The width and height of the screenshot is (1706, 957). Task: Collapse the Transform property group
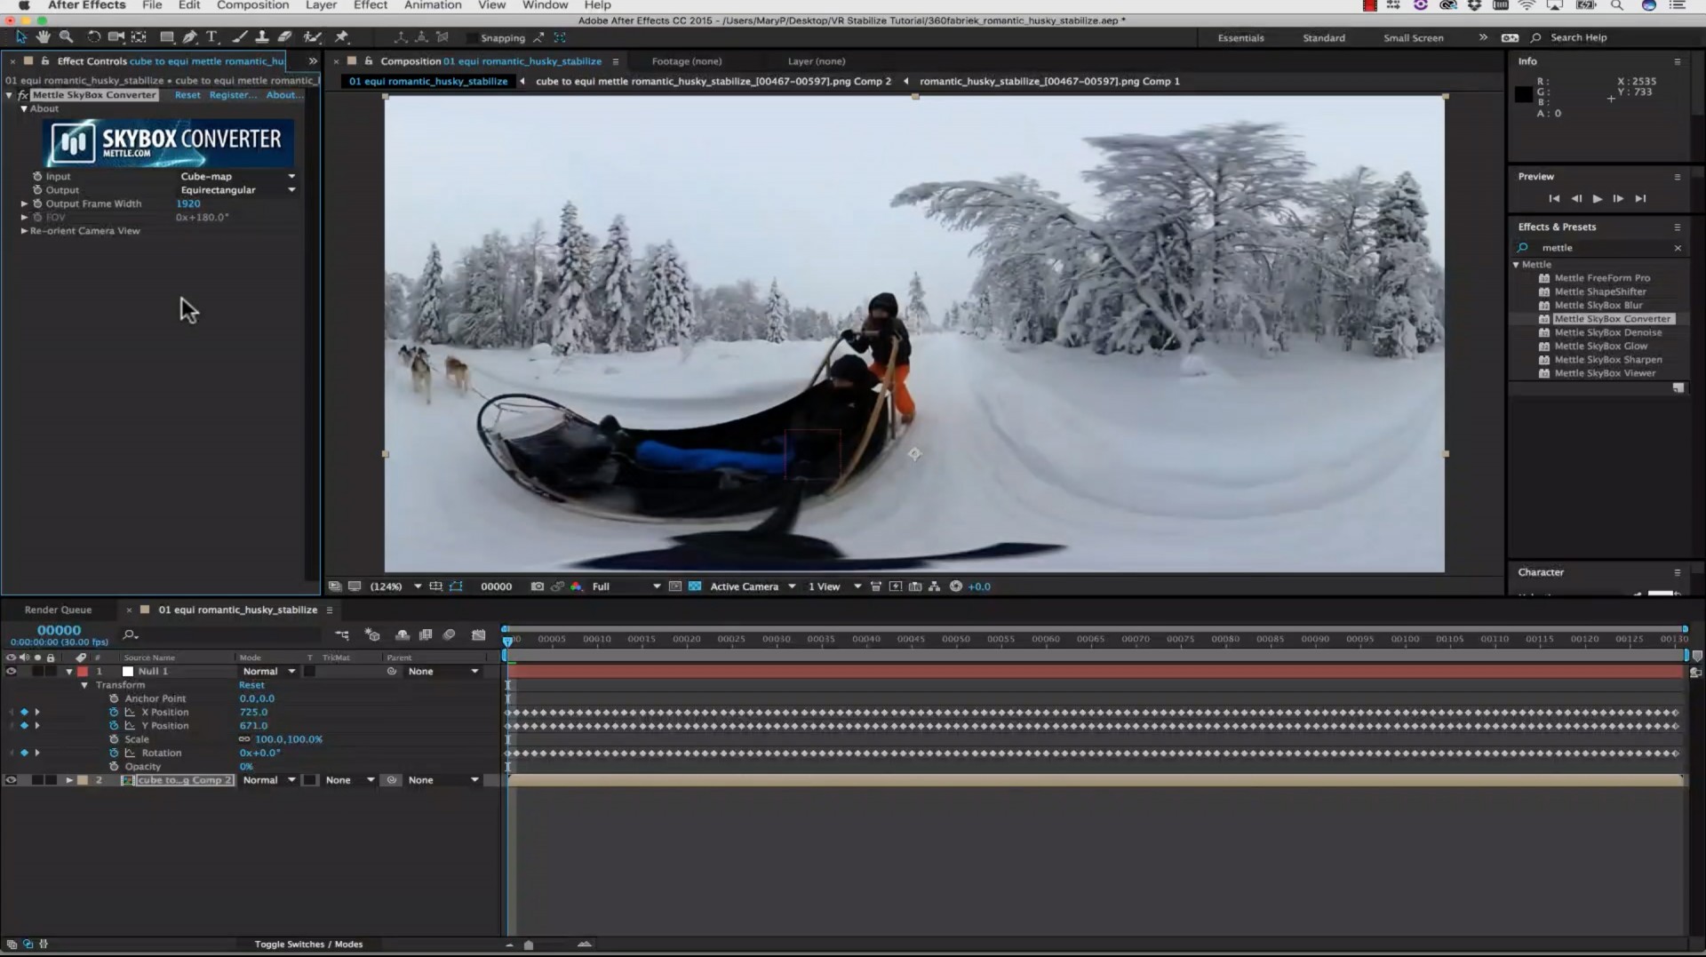click(x=84, y=685)
